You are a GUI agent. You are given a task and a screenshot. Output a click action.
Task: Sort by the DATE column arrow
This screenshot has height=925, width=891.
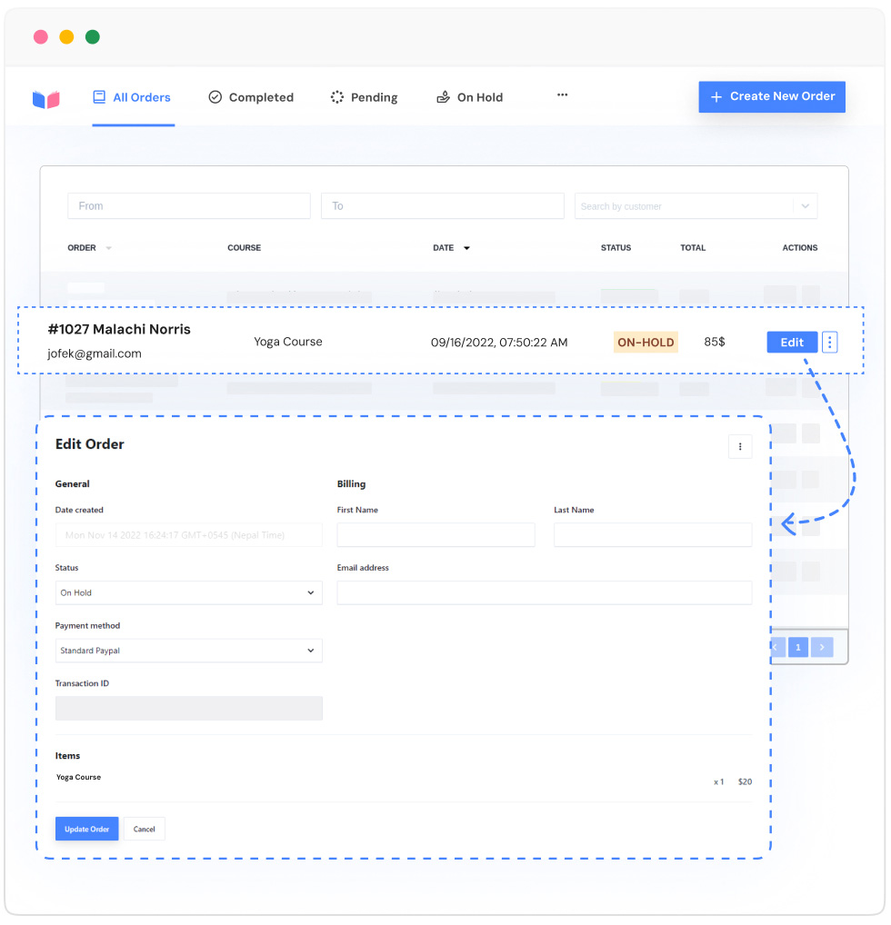(x=466, y=248)
